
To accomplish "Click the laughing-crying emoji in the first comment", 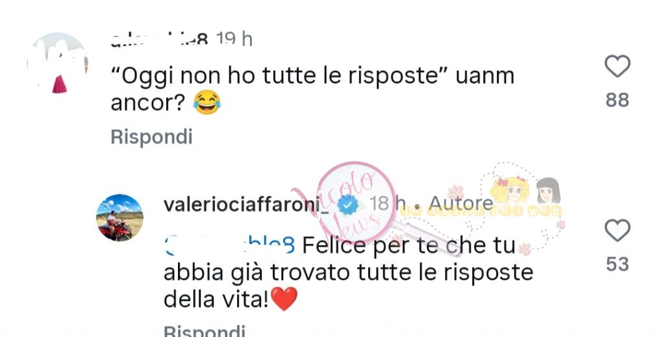I will pos(207,102).
